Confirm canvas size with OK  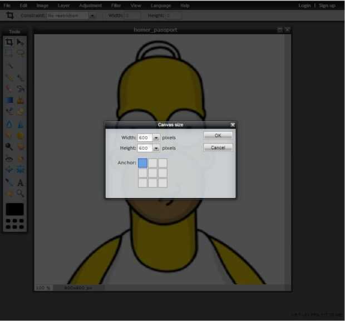click(x=218, y=136)
